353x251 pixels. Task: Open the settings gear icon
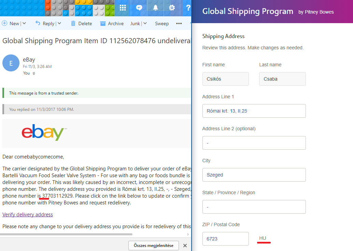[172, 8]
